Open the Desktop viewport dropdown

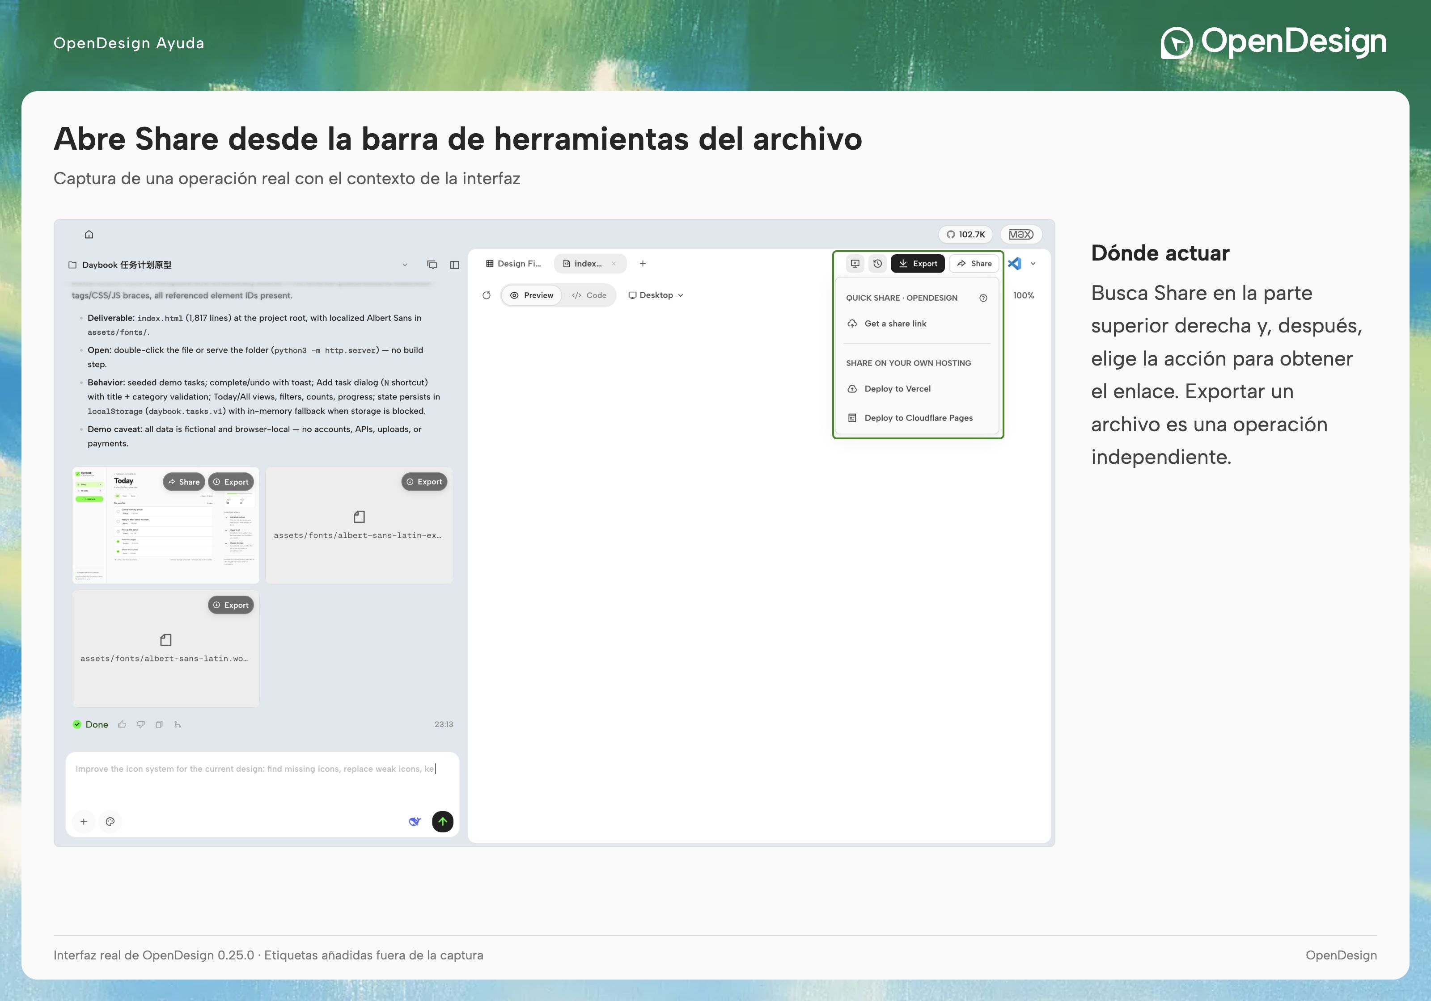point(656,295)
